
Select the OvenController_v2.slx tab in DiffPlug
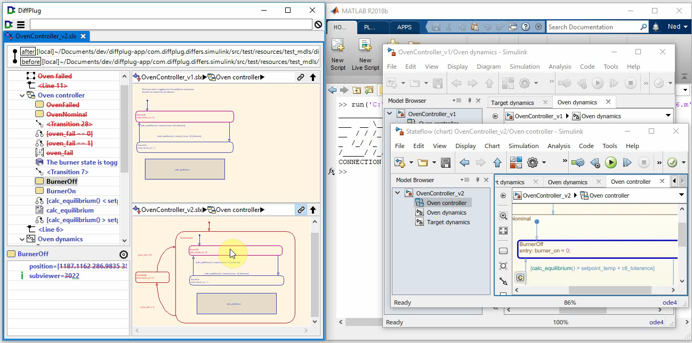(46, 36)
